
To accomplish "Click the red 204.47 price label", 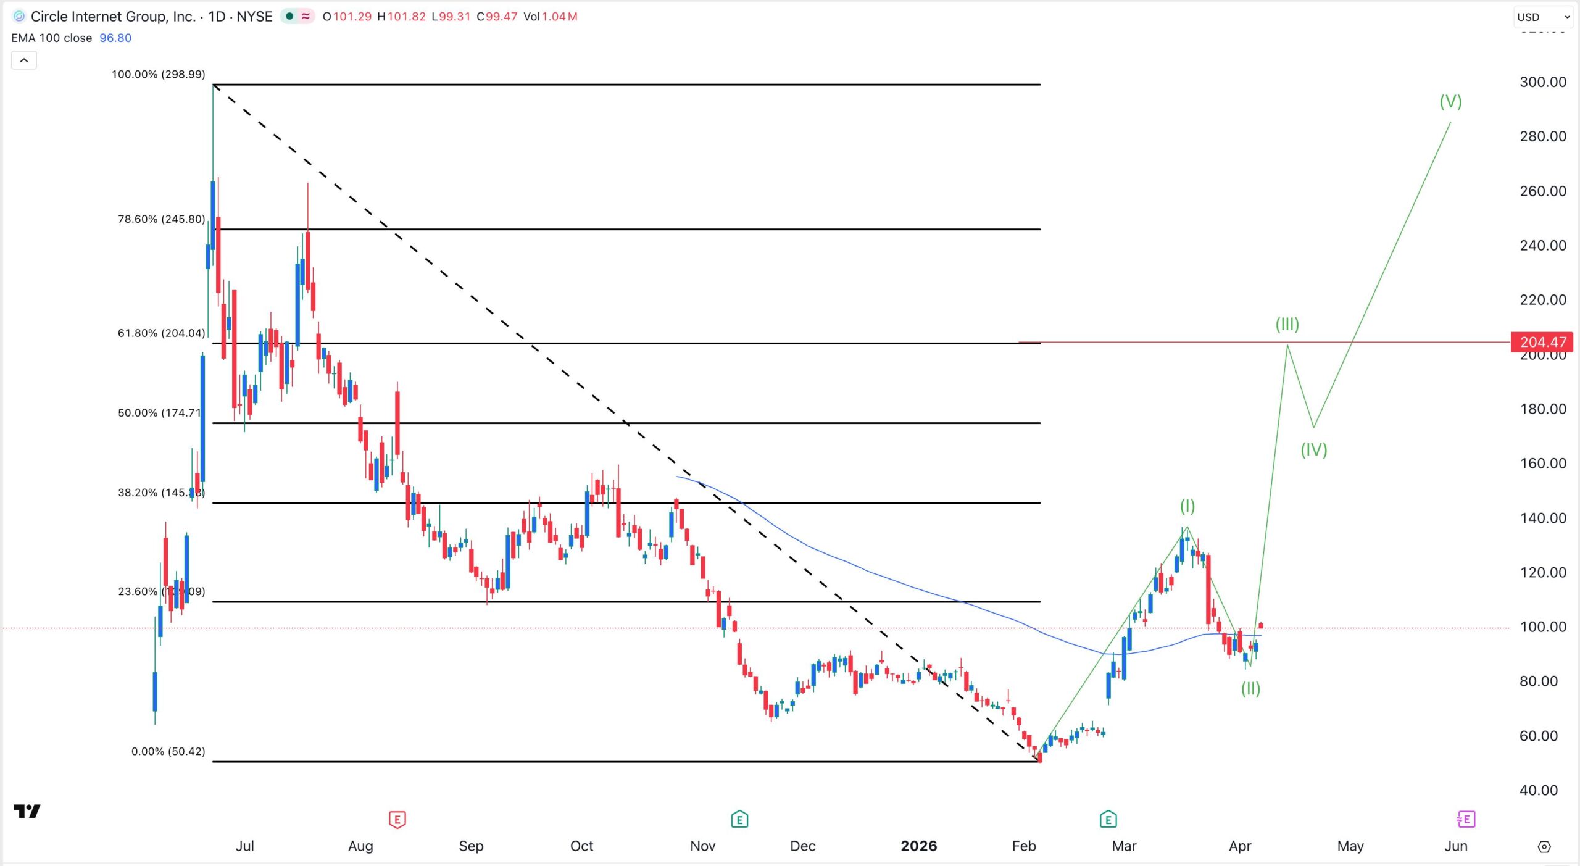I will 1543,342.
